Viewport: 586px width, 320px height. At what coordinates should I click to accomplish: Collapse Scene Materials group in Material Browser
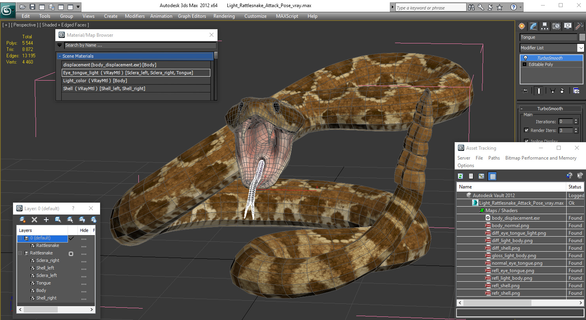60,56
